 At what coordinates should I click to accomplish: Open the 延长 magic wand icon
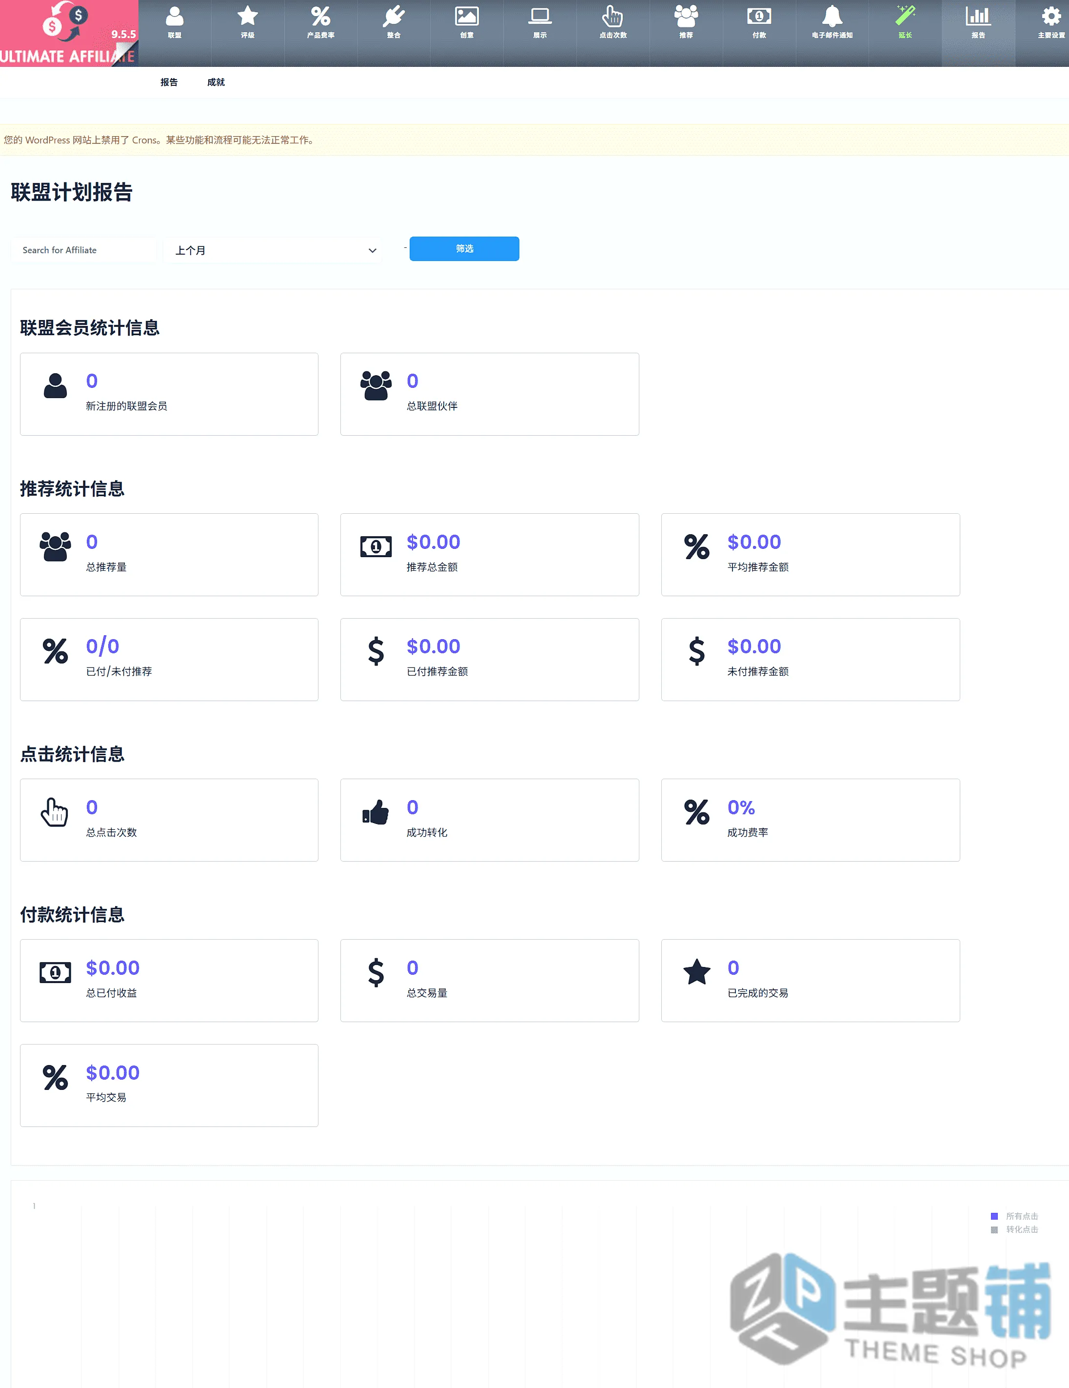click(x=905, y=16)
